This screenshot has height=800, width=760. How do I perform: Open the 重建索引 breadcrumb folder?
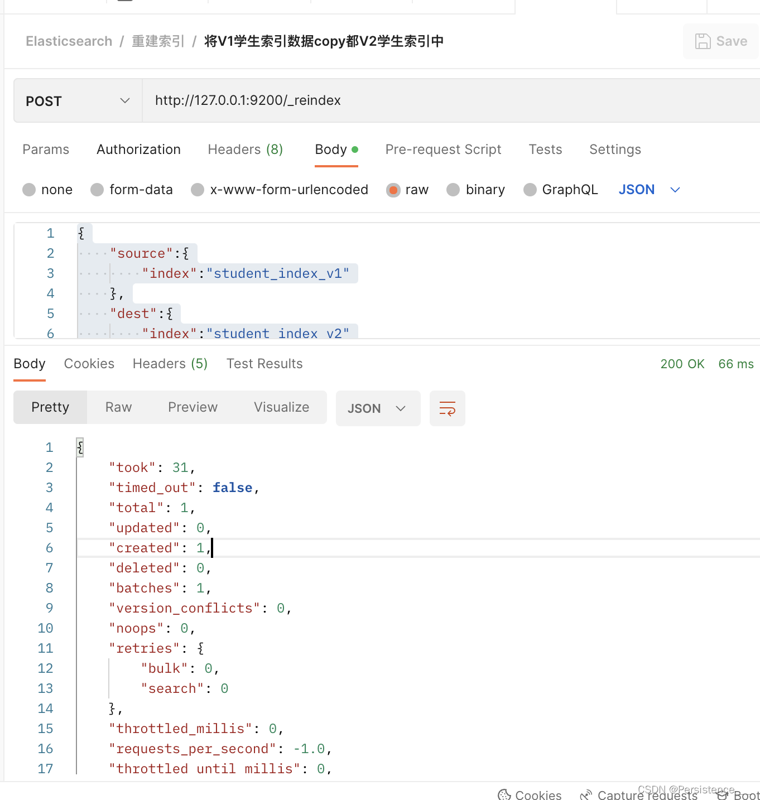pos(158,41)
